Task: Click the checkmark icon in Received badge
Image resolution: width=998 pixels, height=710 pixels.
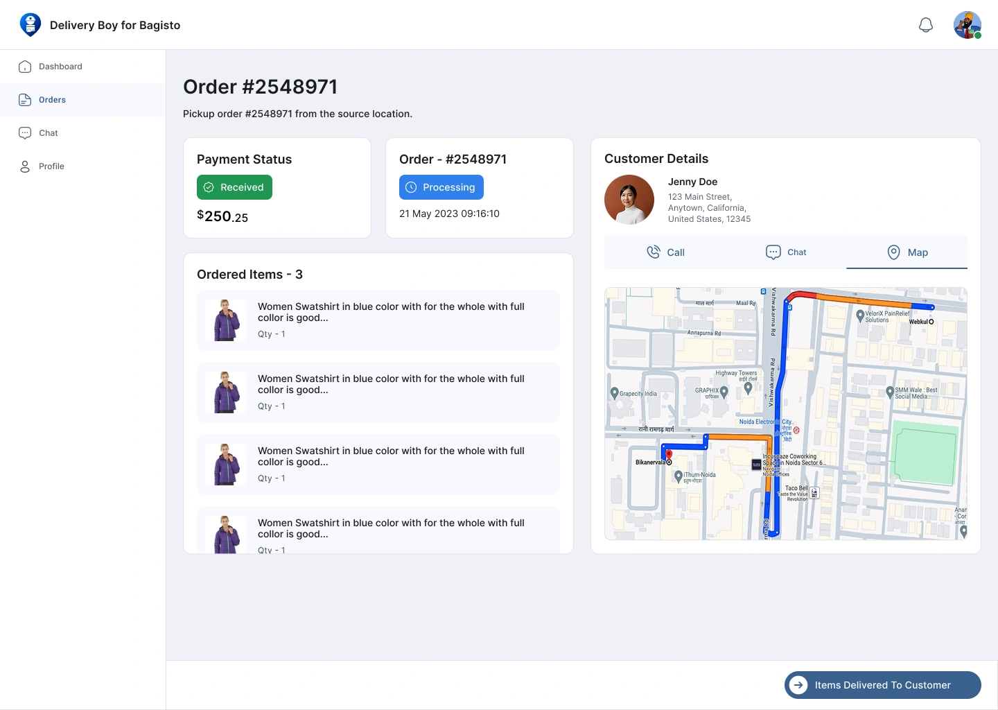Action: (x=209, y=187)
